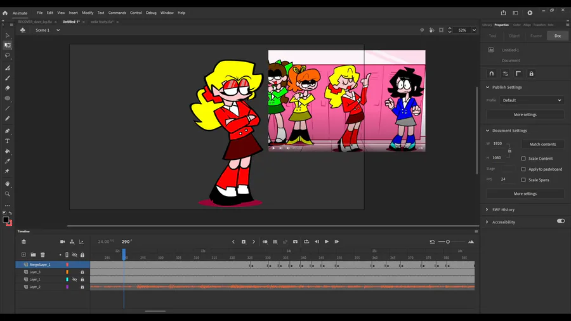Collapse the Document Settings section

(x=488, y=131)
